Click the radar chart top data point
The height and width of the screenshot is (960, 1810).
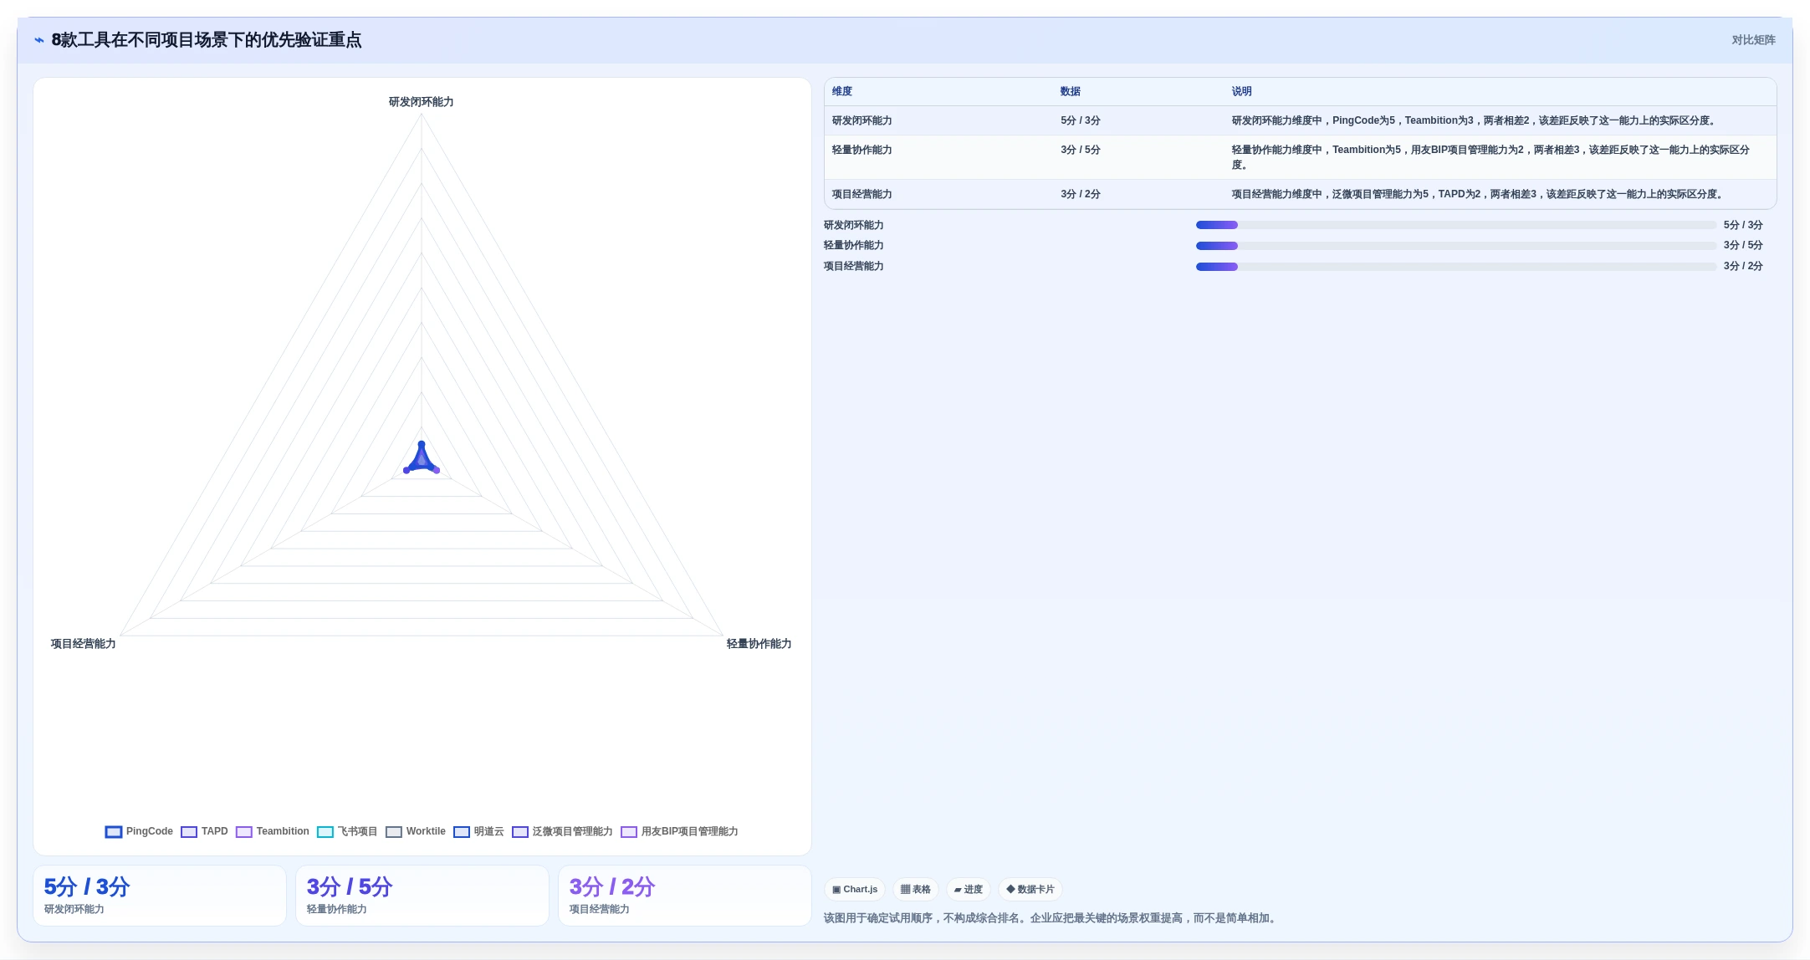click(x=422, y=444)
